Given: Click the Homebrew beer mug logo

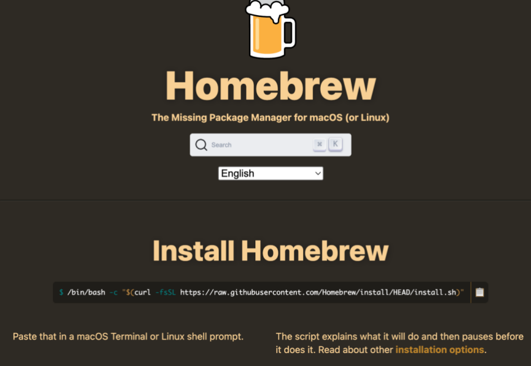Looking at the screenshot, I should click(x=270, y=29).
